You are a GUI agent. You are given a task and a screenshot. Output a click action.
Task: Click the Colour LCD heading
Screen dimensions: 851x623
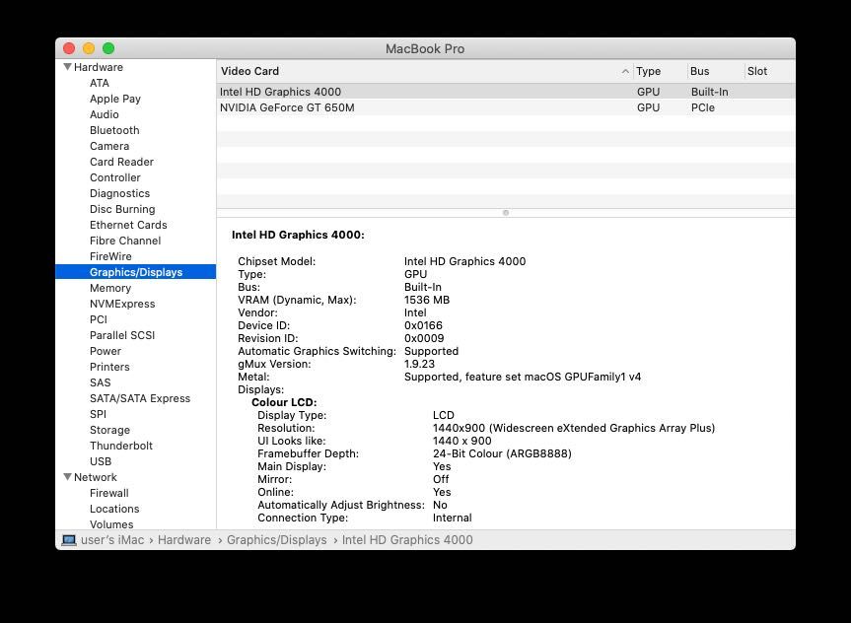284,402
